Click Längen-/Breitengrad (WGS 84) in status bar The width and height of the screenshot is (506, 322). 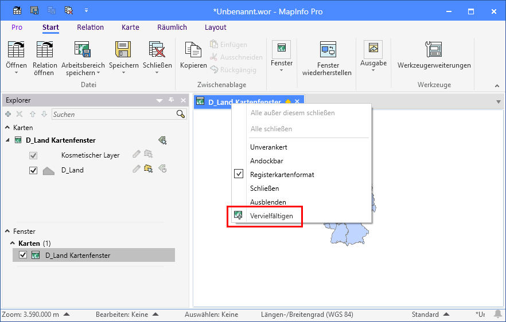(x=307, y=314)
